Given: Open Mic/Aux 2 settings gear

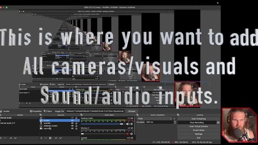Looking at the screenshot, I should click(x=131, y=134).
